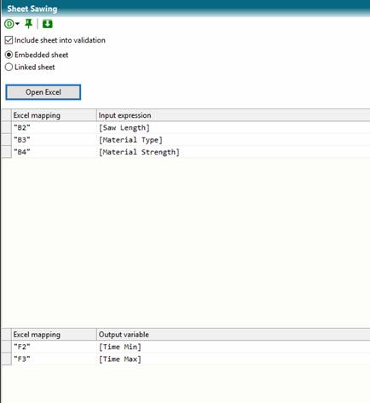The height and width of the screenshot is (403, 370).
Task: Click the row selector beside "B4"
Action: pos(6,152)
